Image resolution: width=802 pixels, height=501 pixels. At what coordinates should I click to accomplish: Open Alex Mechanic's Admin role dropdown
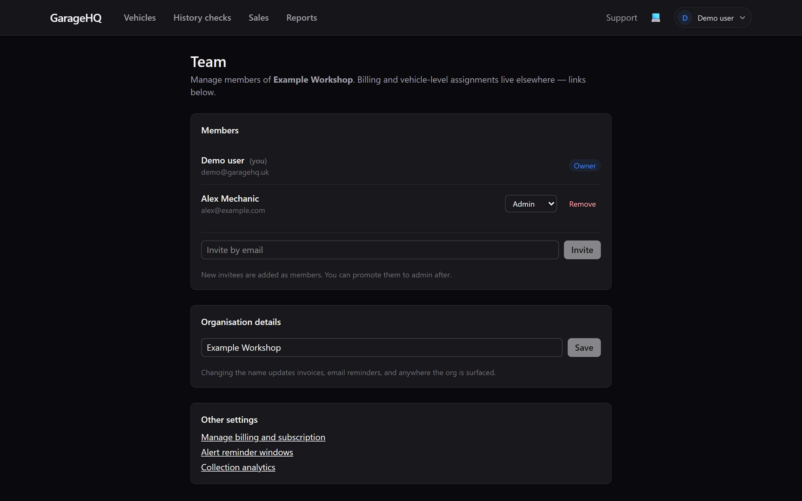click(531, 204)
